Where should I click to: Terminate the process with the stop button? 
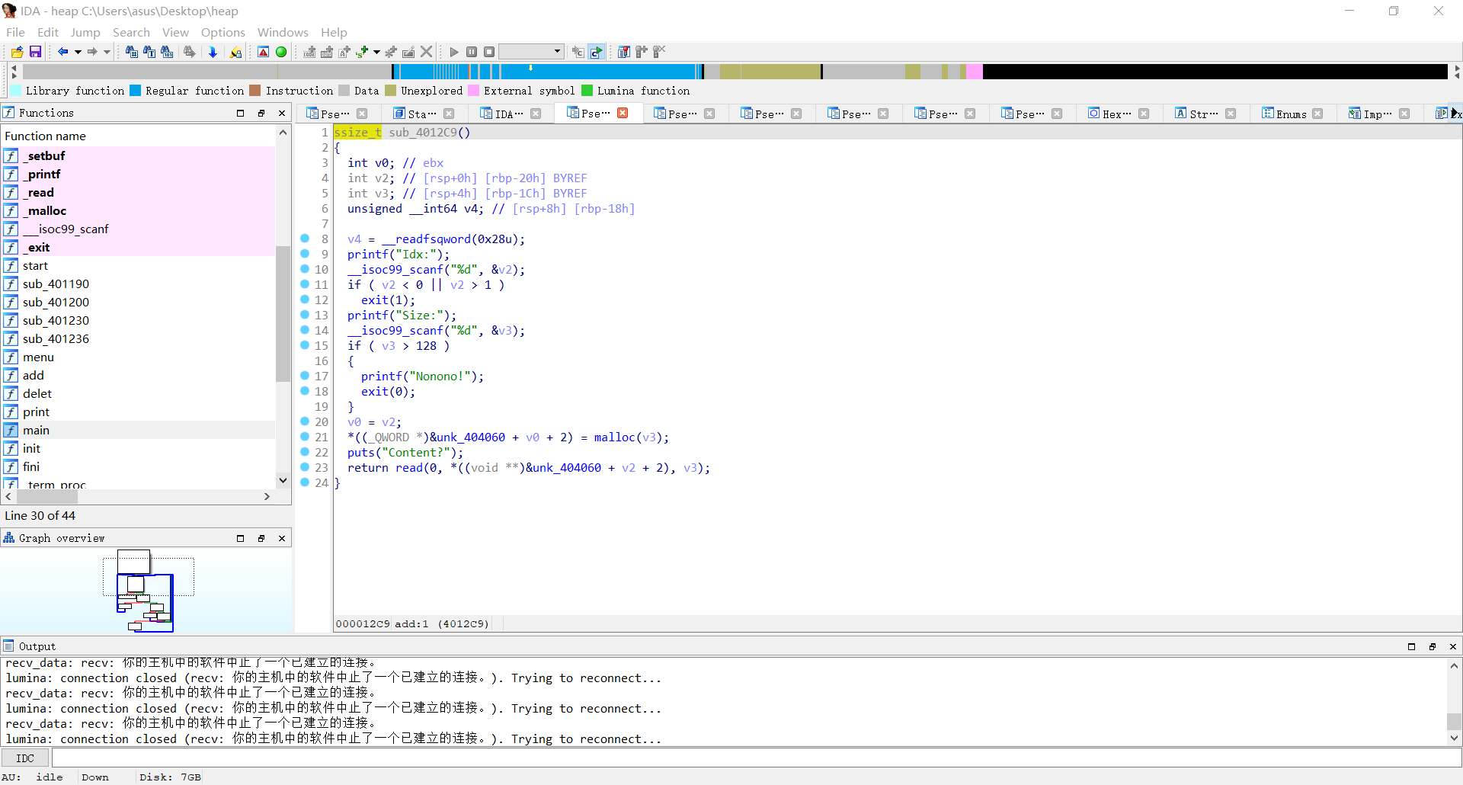489,52
